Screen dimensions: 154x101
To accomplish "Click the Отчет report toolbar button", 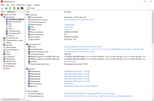I will 31,8.
